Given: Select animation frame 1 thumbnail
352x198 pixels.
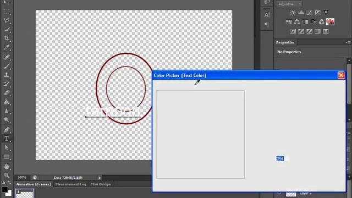Looking at the screenshot, I should pyautogui.click(x=24, y=194).
